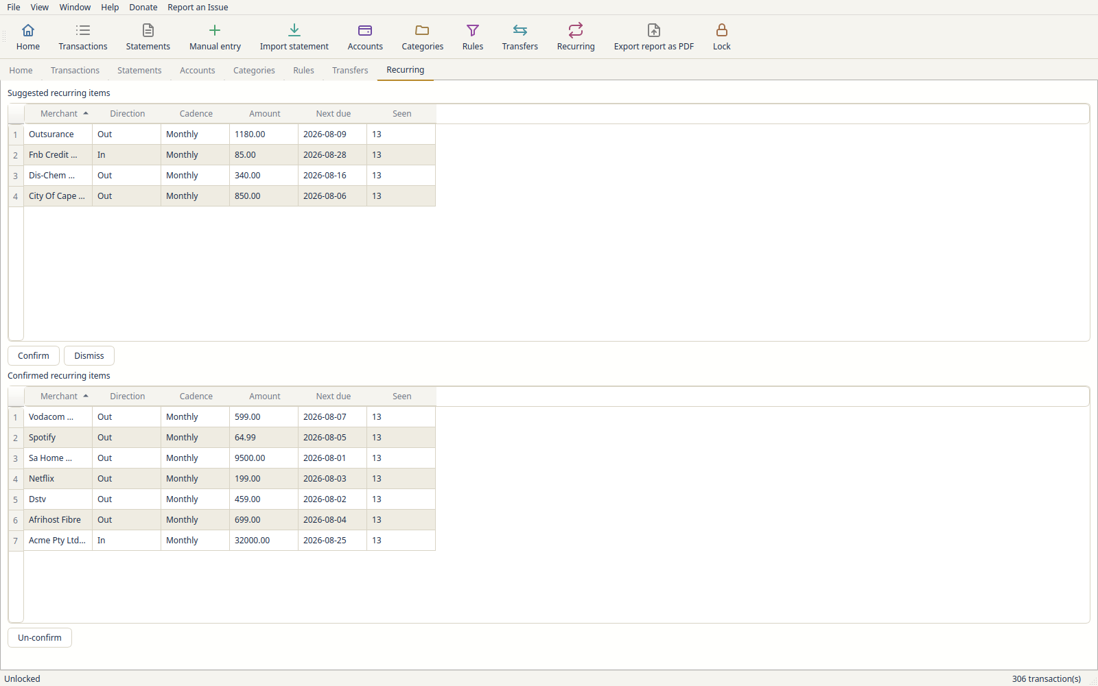Sort confirmed table by Seen column
1098x686 pixels.
click(x=401, y=397)
